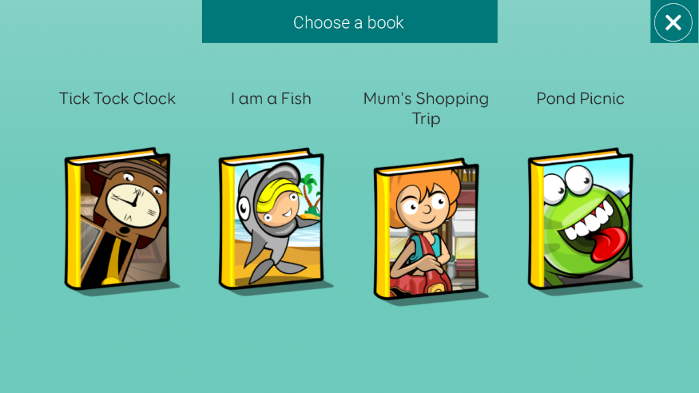
Task: Click the Tick Tock Clock title text
Action: [x=117, y=98]
